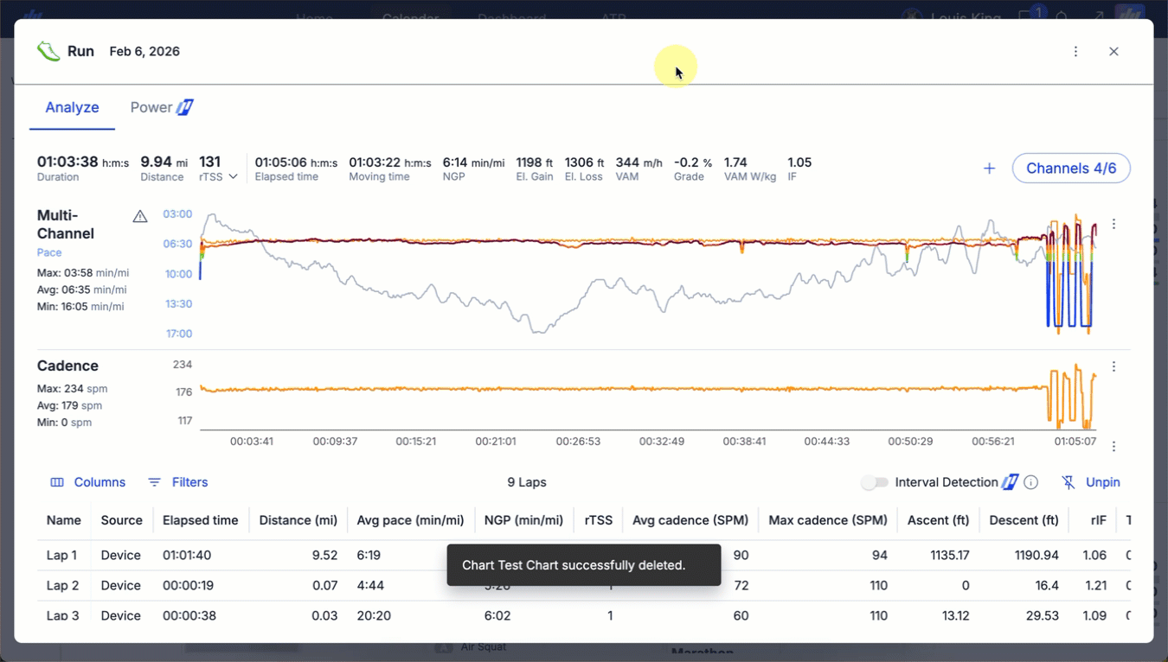The width and height of the screenshot is (1168, 662).
Task: Close the Run workout dialog
Action: (x=1113, y=52)
